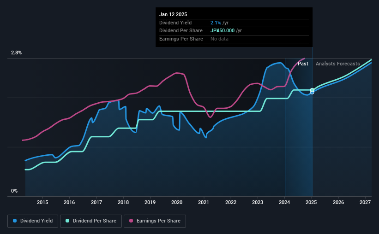Image resolution: width=379 pixels, height=234 pixels.
Task: Click the 2015 x-axis label
Action: point(42,202)
